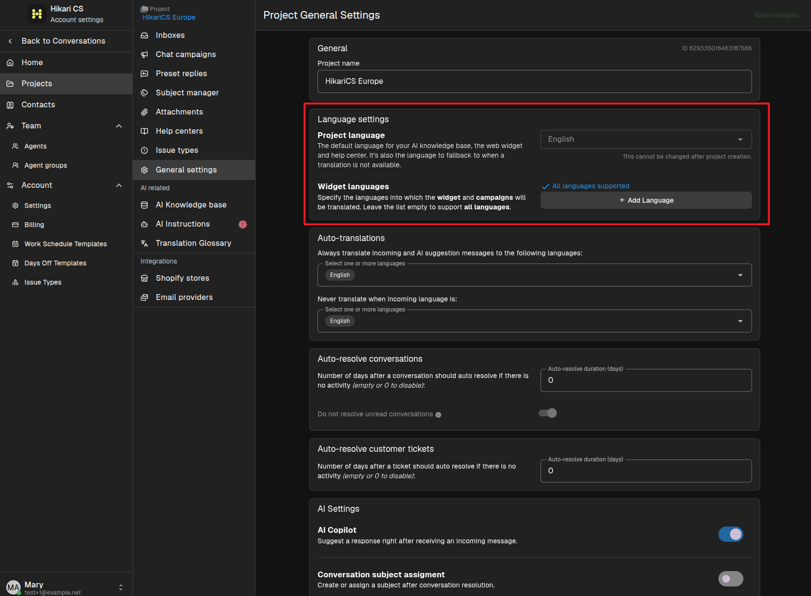
Task: Open Subject manager page
Action: [x=194, y=93]
